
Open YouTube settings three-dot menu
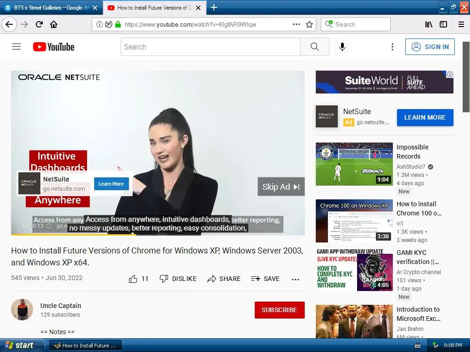[392, 47]
